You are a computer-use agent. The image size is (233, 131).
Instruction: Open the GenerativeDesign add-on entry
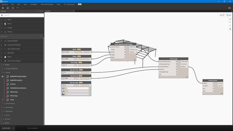[14, 45]
